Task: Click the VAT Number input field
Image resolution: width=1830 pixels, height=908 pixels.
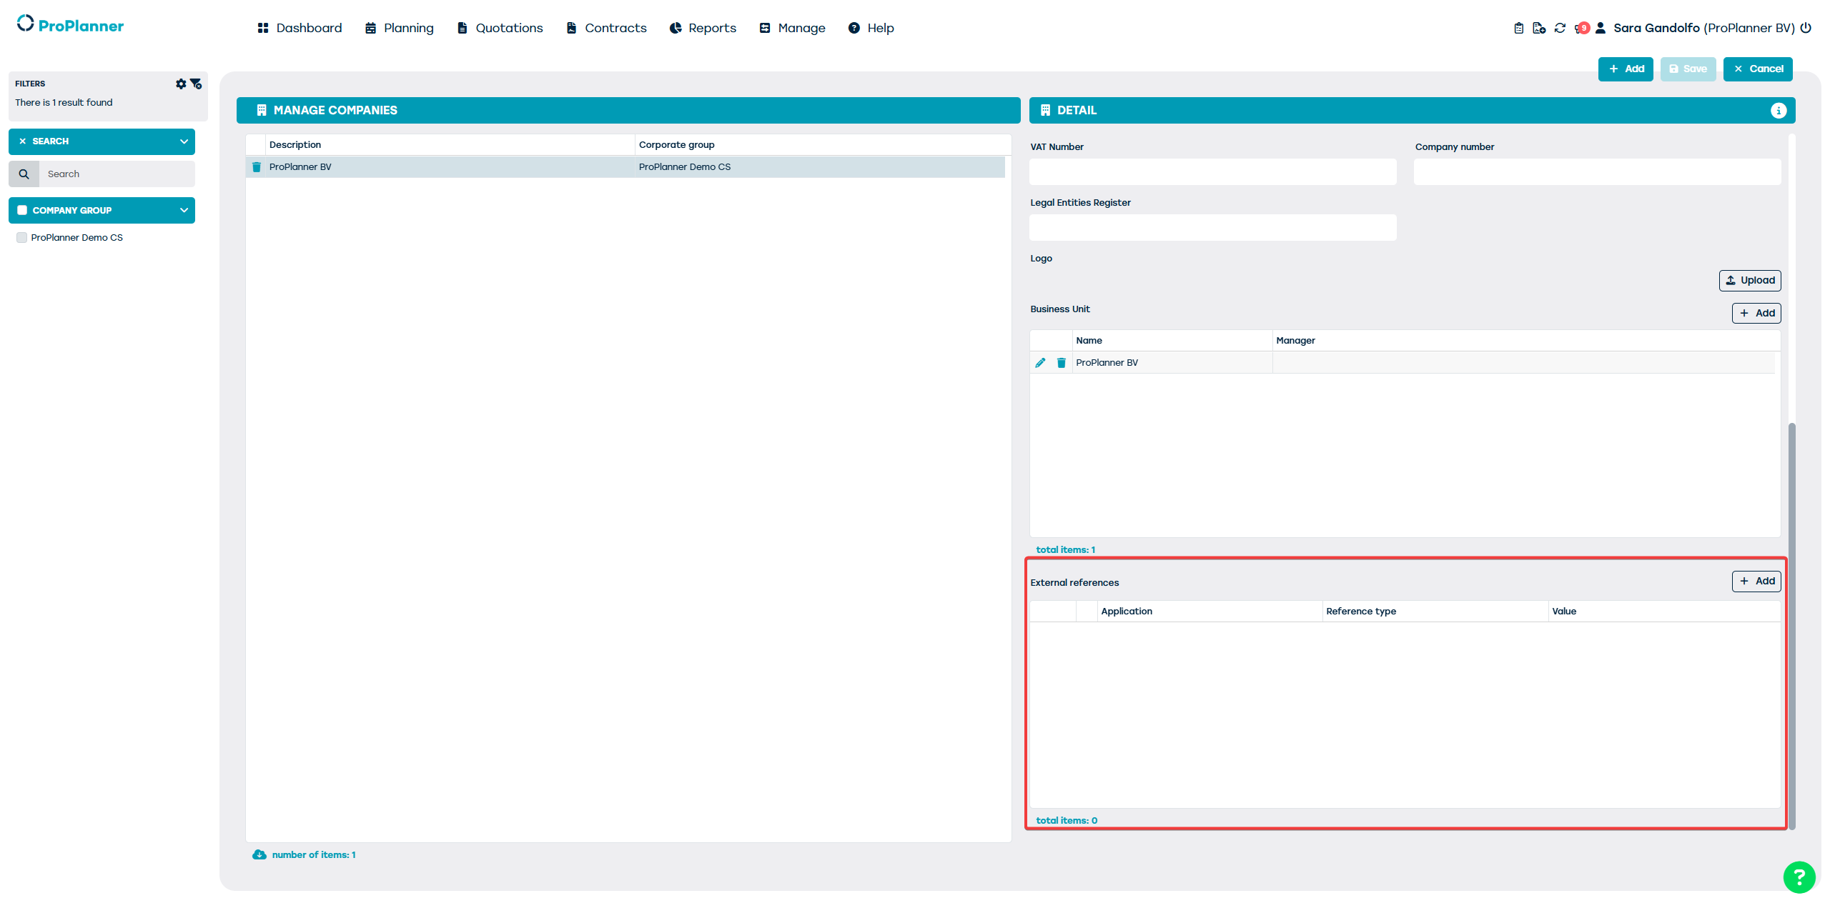Action: 1212,172
